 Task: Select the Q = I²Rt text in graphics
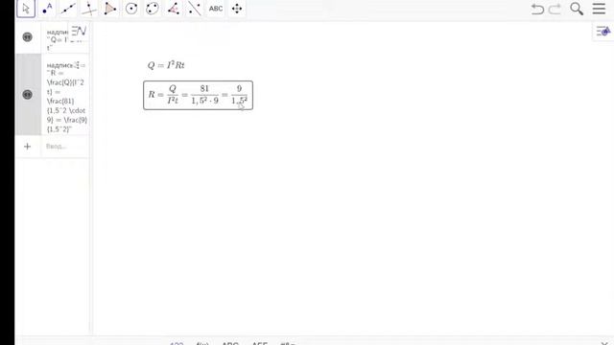(x=166, y=65)
